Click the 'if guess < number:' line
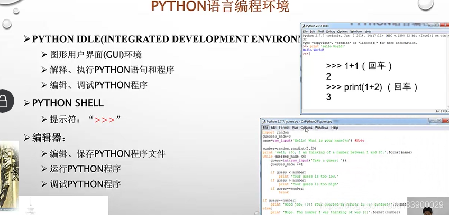The width and height of the screenshot is (449, 215). (288, 172)
